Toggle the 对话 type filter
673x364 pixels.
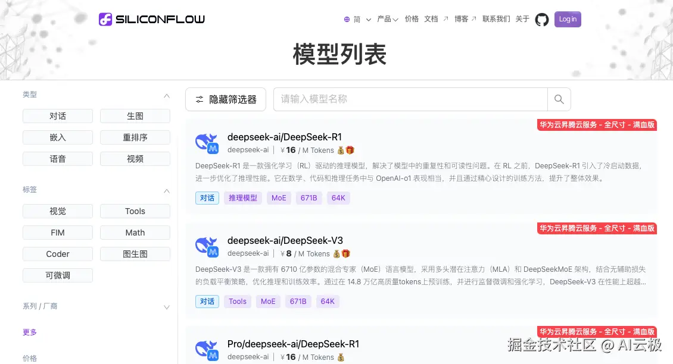click(58, 116)
